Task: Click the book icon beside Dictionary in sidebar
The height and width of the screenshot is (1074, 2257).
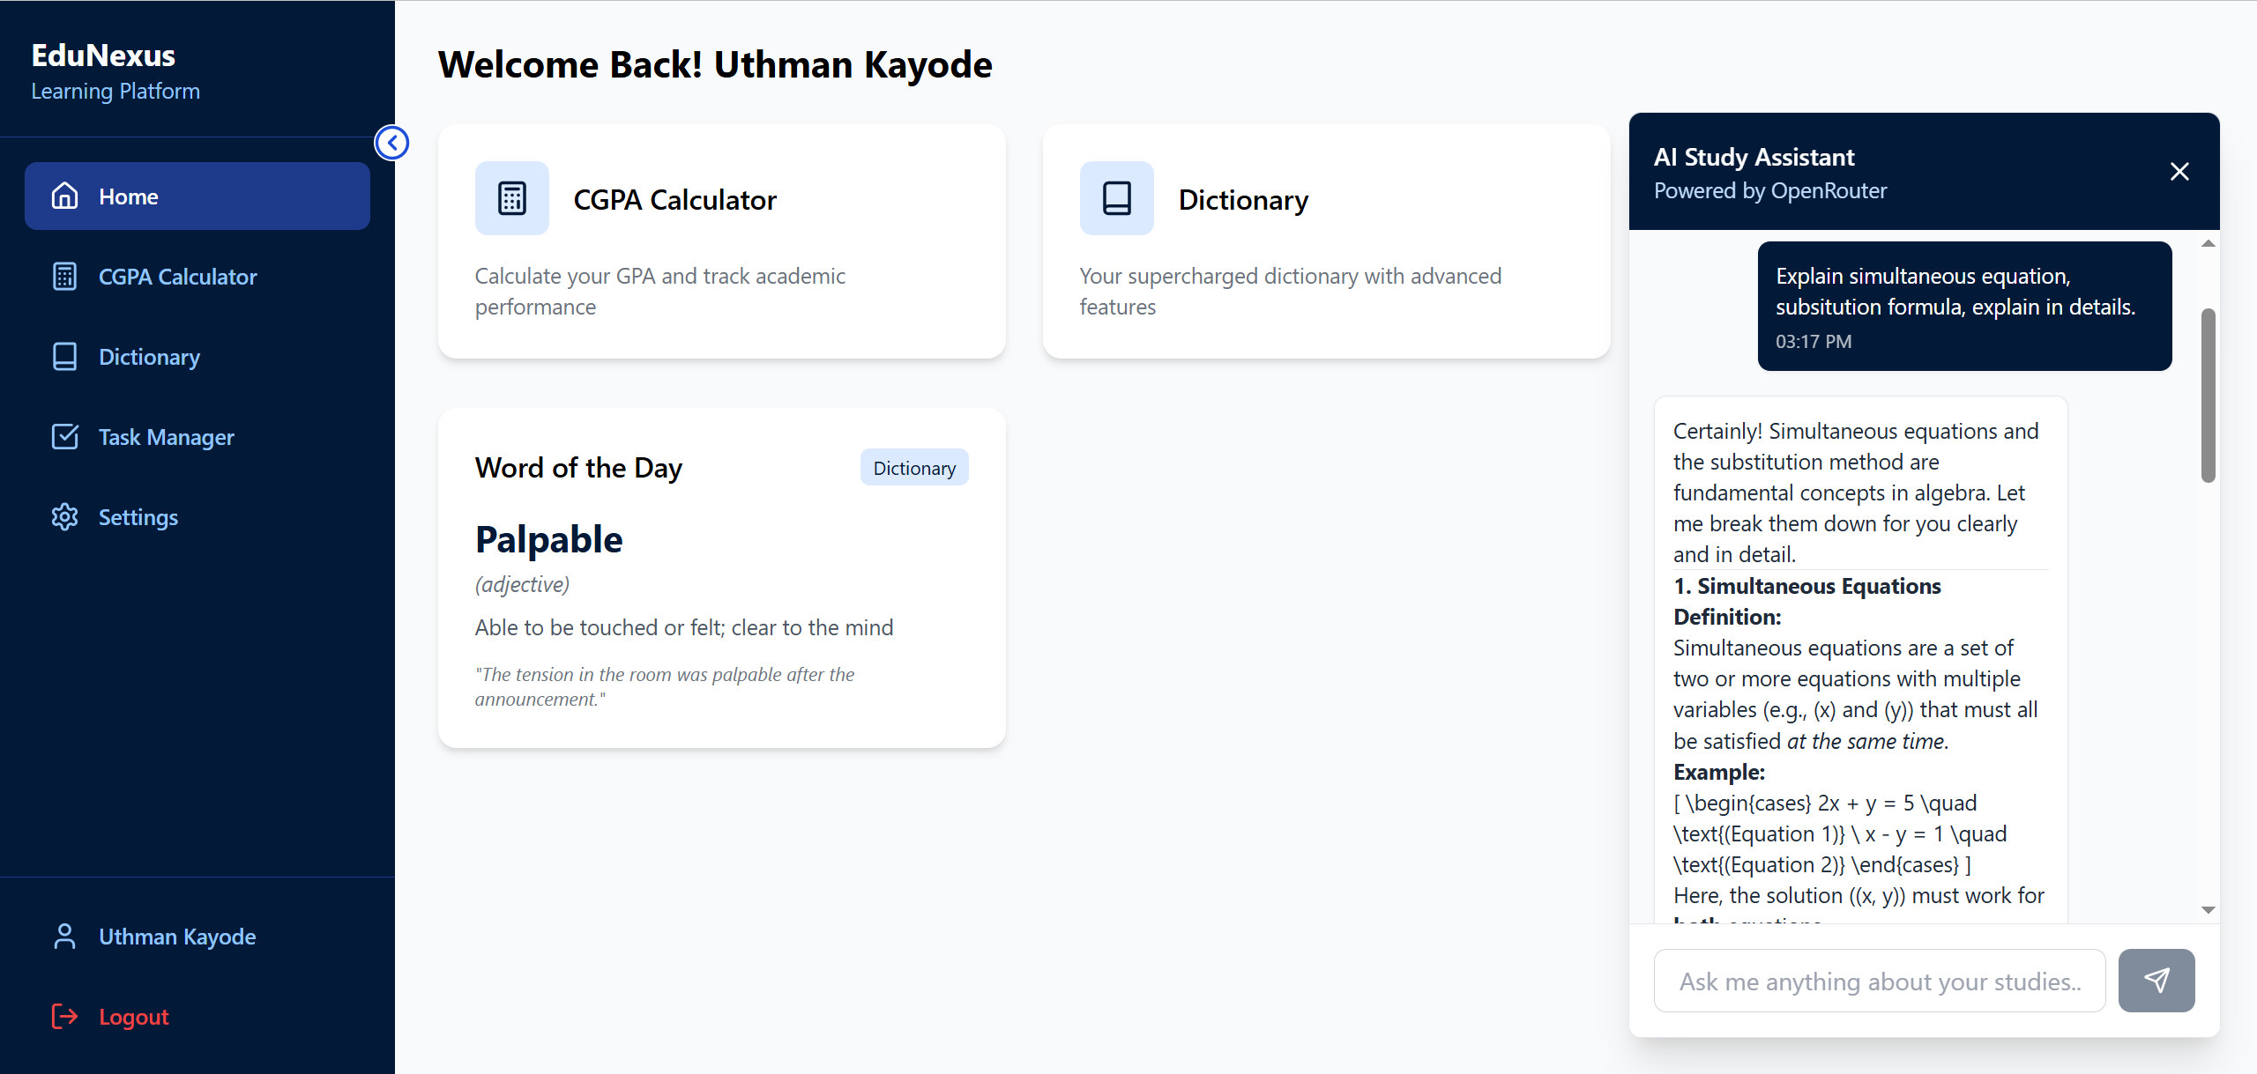Action: [64, 356]
